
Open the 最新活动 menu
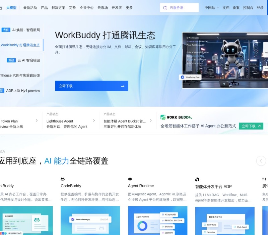(x=30, y=8)
